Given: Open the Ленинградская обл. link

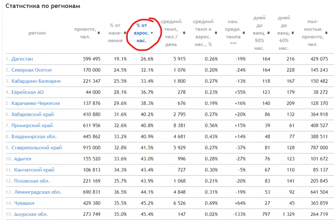Looking at the screenshot, I should click(38, 192).
